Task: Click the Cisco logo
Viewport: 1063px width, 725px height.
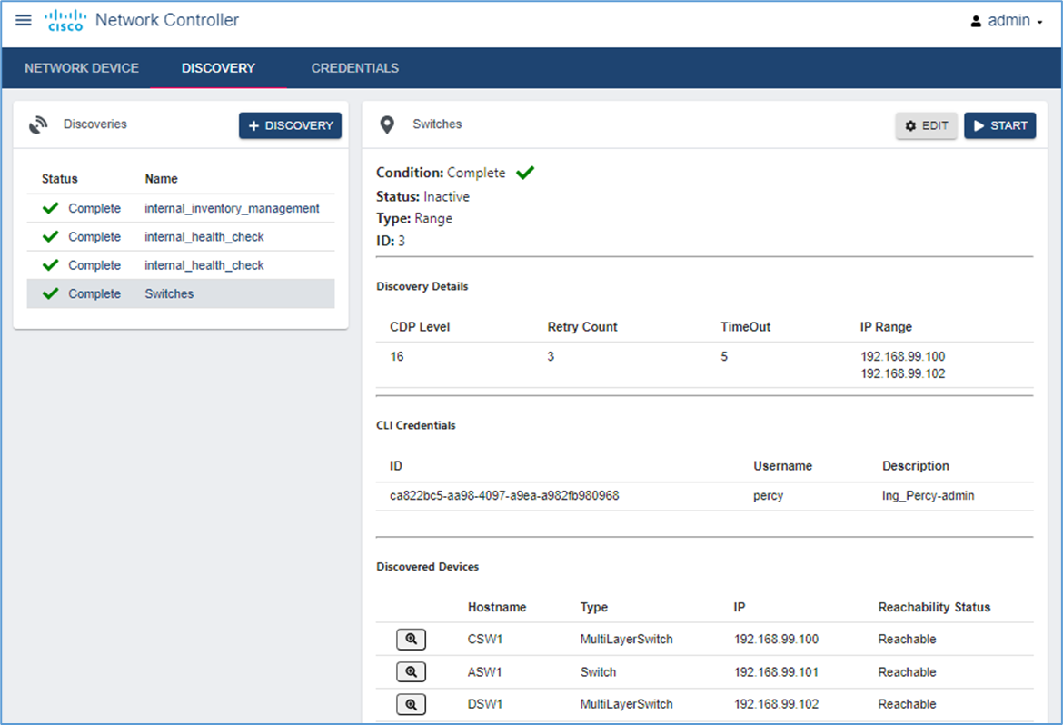Action: 65,20
